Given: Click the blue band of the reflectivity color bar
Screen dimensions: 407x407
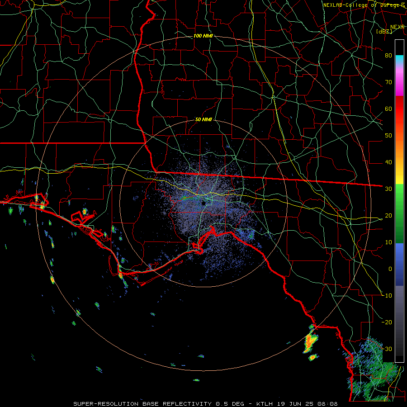Looking at the screenshot, I should coord(399,265).
